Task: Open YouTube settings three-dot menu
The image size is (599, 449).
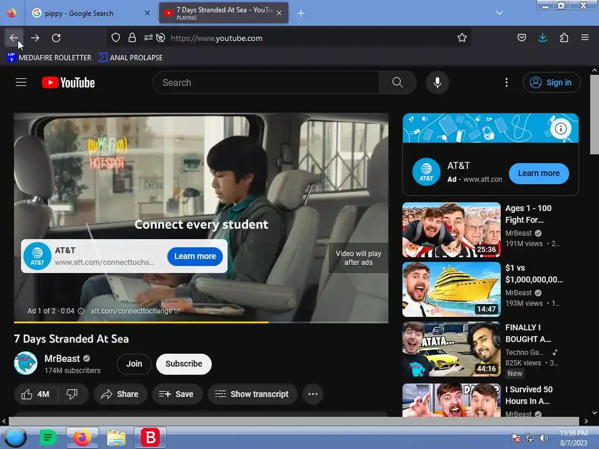Action: pos(507,82)
